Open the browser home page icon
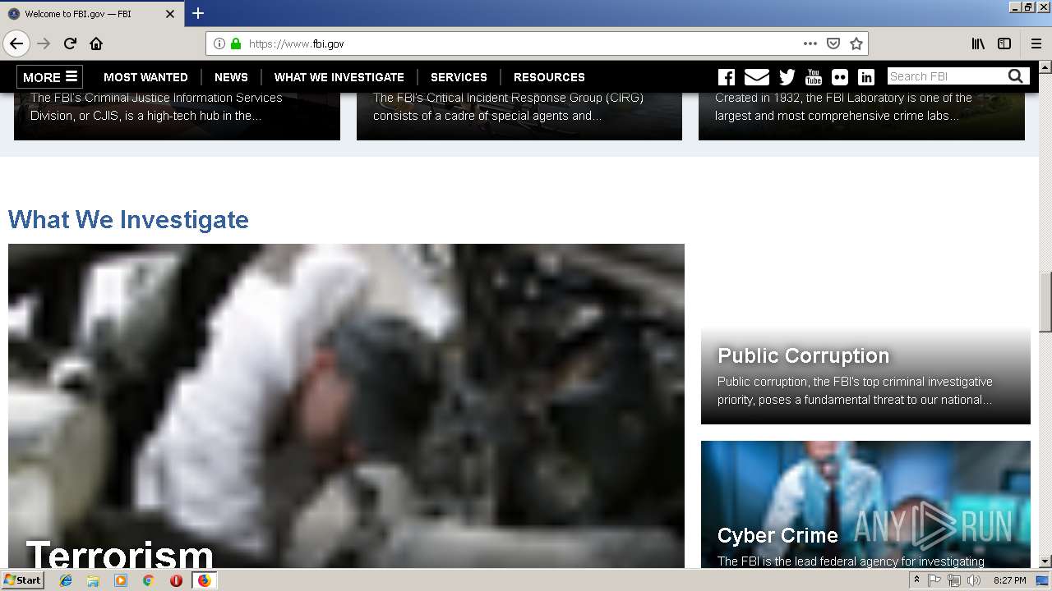Screen dimensions: 1052x591 (96, 44)
